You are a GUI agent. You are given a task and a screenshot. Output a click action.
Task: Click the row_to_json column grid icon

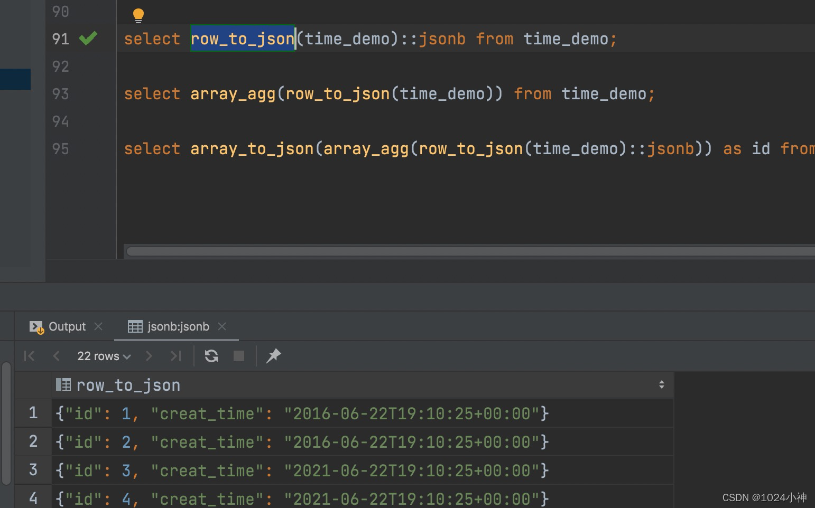point(63,385)
